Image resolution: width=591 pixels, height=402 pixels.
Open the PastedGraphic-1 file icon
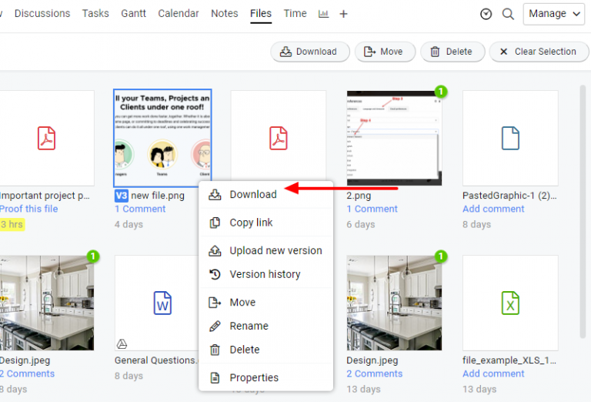pos(509,138)
